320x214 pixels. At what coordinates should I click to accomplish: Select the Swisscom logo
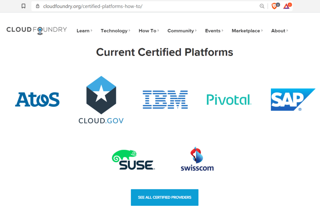197,159
